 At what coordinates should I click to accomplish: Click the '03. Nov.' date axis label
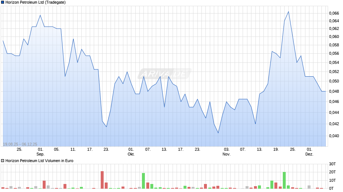226,152
